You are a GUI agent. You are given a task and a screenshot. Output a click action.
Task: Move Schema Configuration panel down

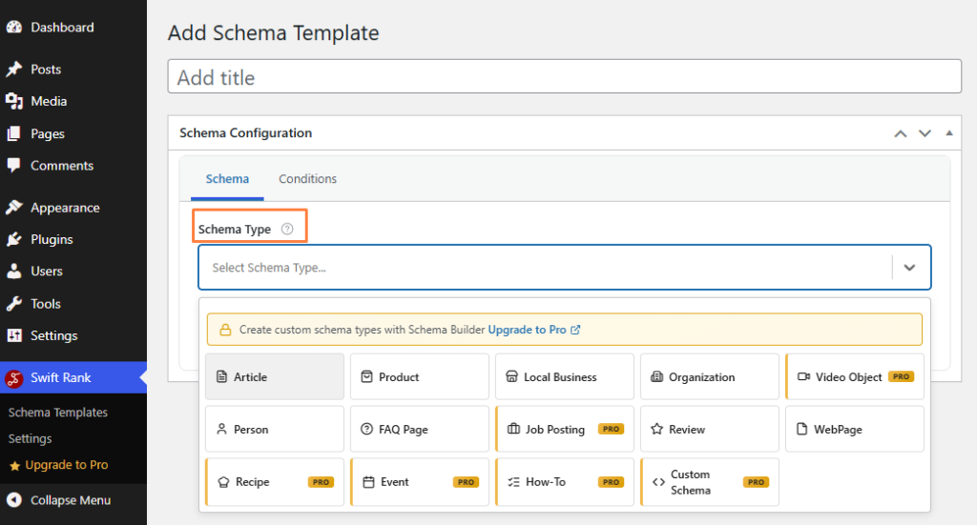(x=925, y=133)
